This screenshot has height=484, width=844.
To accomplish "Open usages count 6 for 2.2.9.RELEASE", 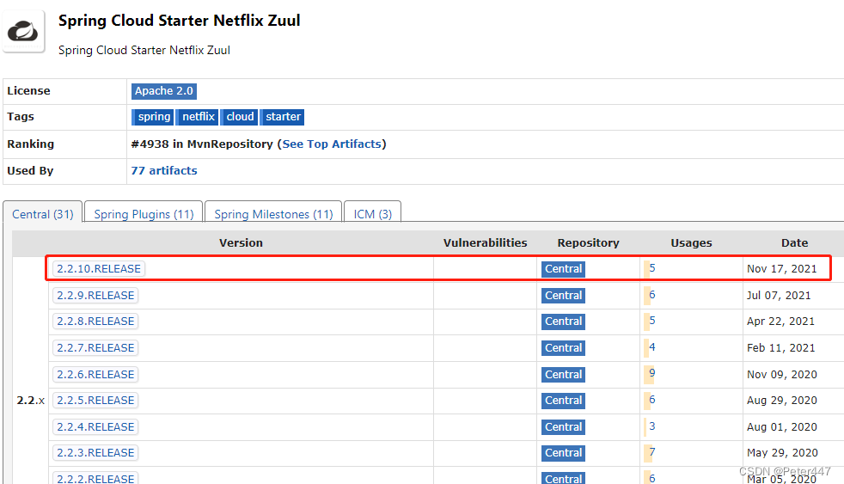I will (x=651, y=295).
